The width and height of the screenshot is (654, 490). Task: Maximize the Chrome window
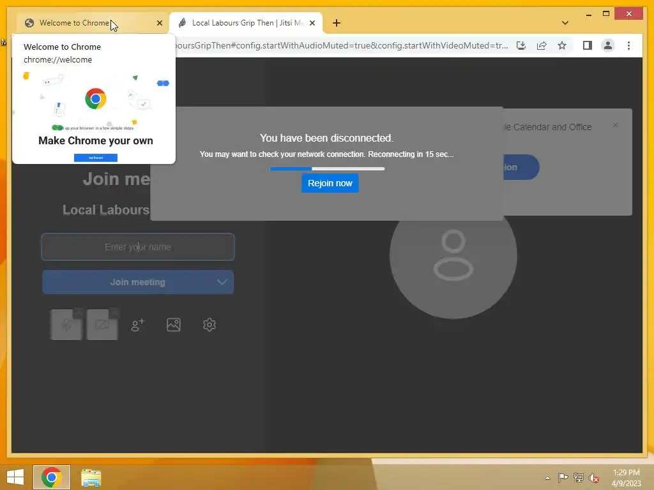[x=606, y=14]
